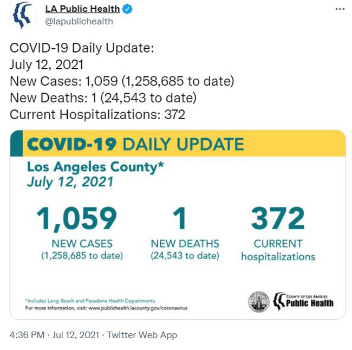This screenshot has height=350, width=352.
Task: Open the LA Public Health profile avatar
Action: coord(24,15)
